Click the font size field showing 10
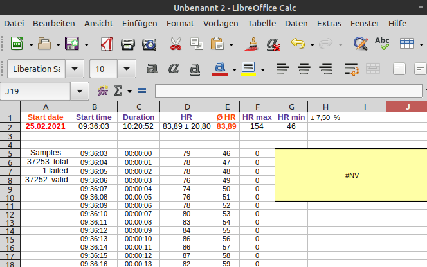Screen dimensions: 427x267 104,69
